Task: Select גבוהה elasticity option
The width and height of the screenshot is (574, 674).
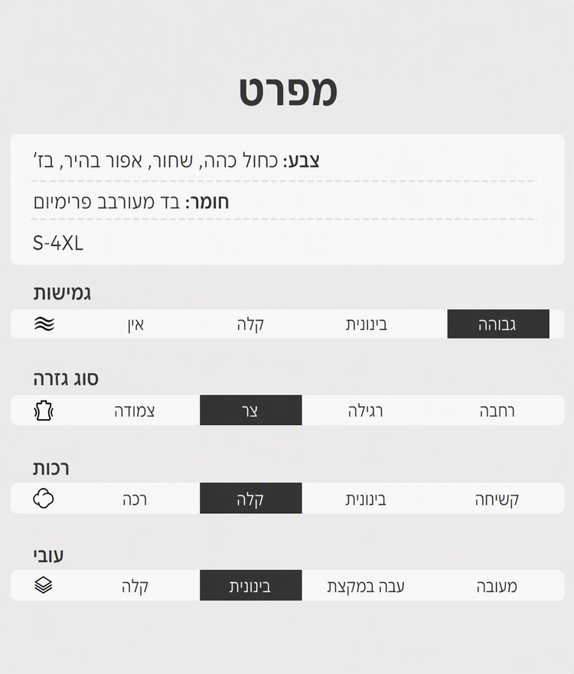Action: pyautogui.click(x=498, y=324)
